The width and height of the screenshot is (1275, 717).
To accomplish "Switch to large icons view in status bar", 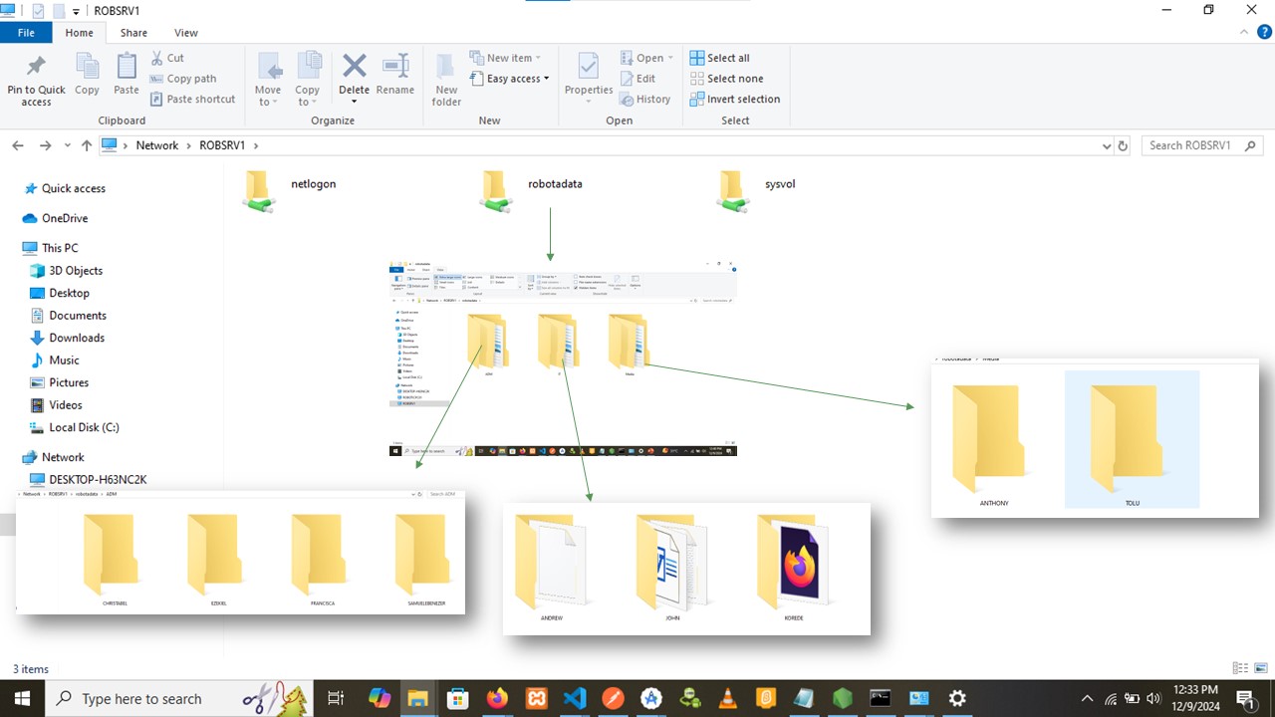I will [x=1259, y=669].
